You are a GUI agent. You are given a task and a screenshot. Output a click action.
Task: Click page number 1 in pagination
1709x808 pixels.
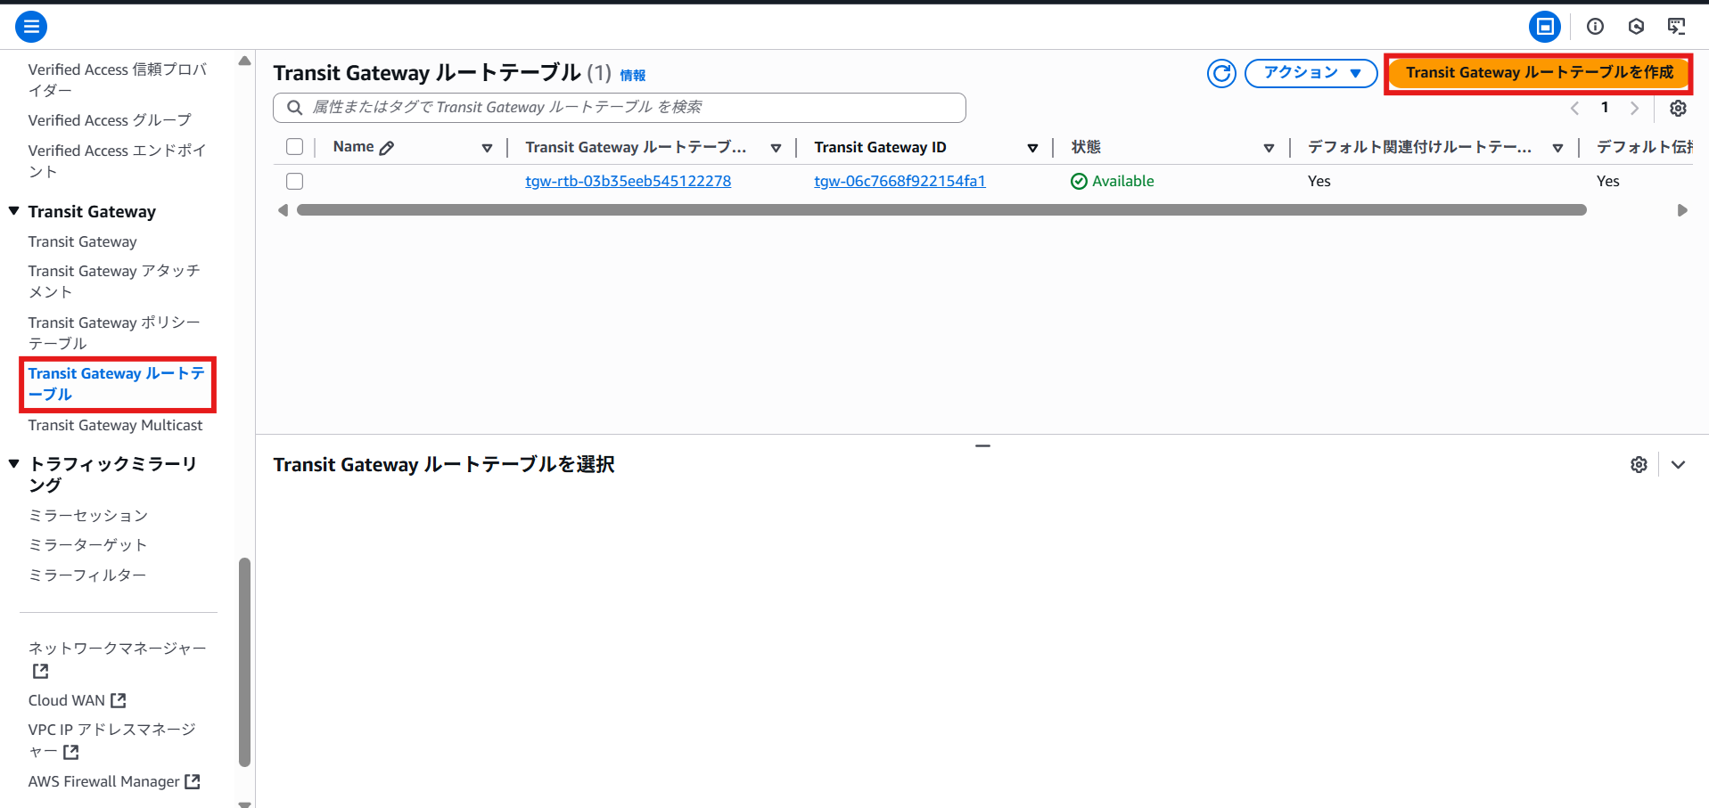[1605, 108]
